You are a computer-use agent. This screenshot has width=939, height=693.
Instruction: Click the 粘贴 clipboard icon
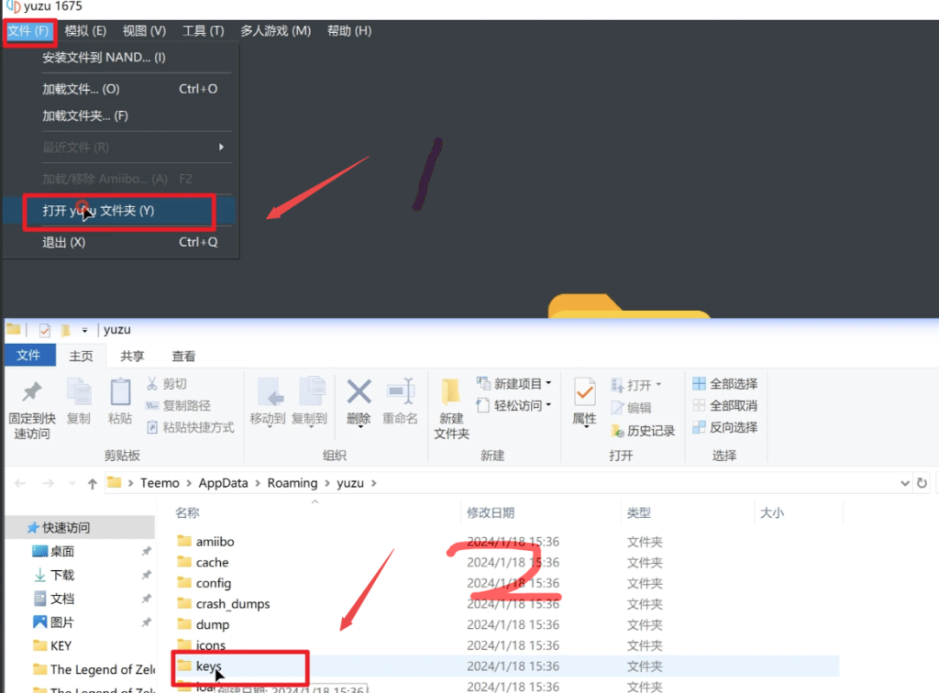point(120,392)
